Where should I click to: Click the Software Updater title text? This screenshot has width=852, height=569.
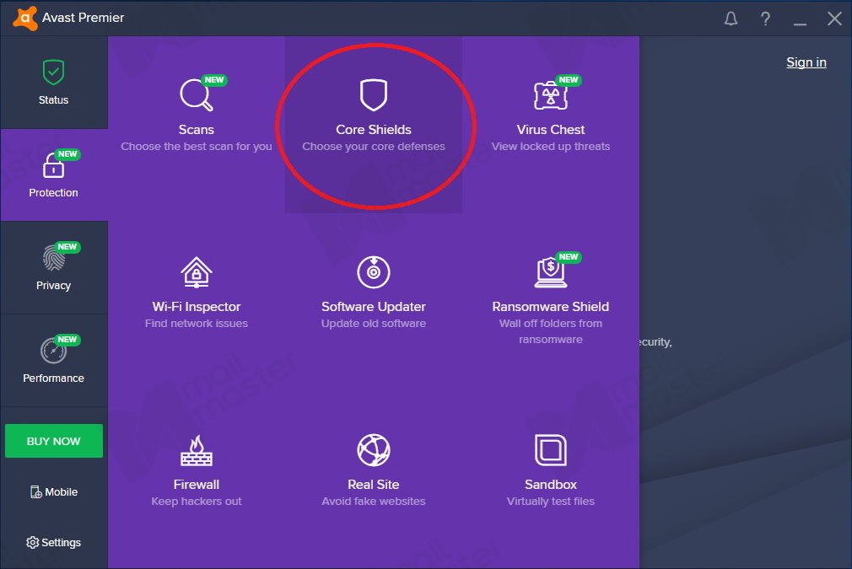point(374,307)
